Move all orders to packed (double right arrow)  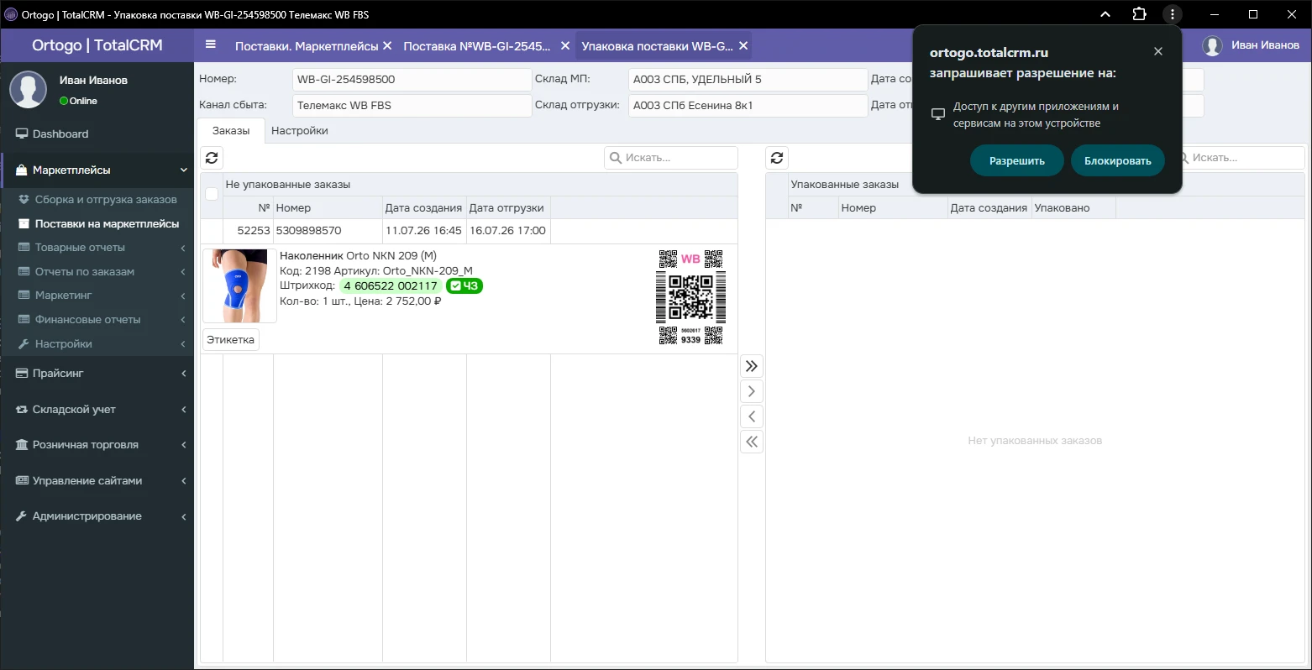[x=752, y=366]
